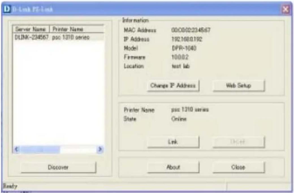The width and height of the screenshot is (294, 193).
Task: Click the left arrow of horizontal scrollbar
Action: [16, 149]
